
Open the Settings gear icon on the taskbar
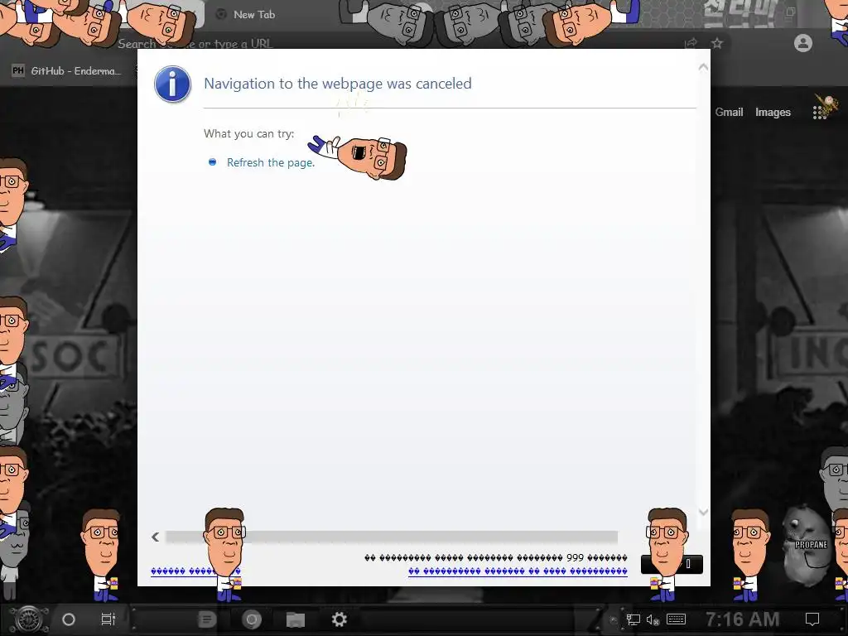click(x=339, y=619)
